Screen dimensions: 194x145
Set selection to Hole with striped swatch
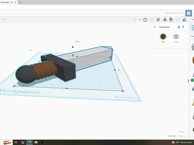(176, 37)
